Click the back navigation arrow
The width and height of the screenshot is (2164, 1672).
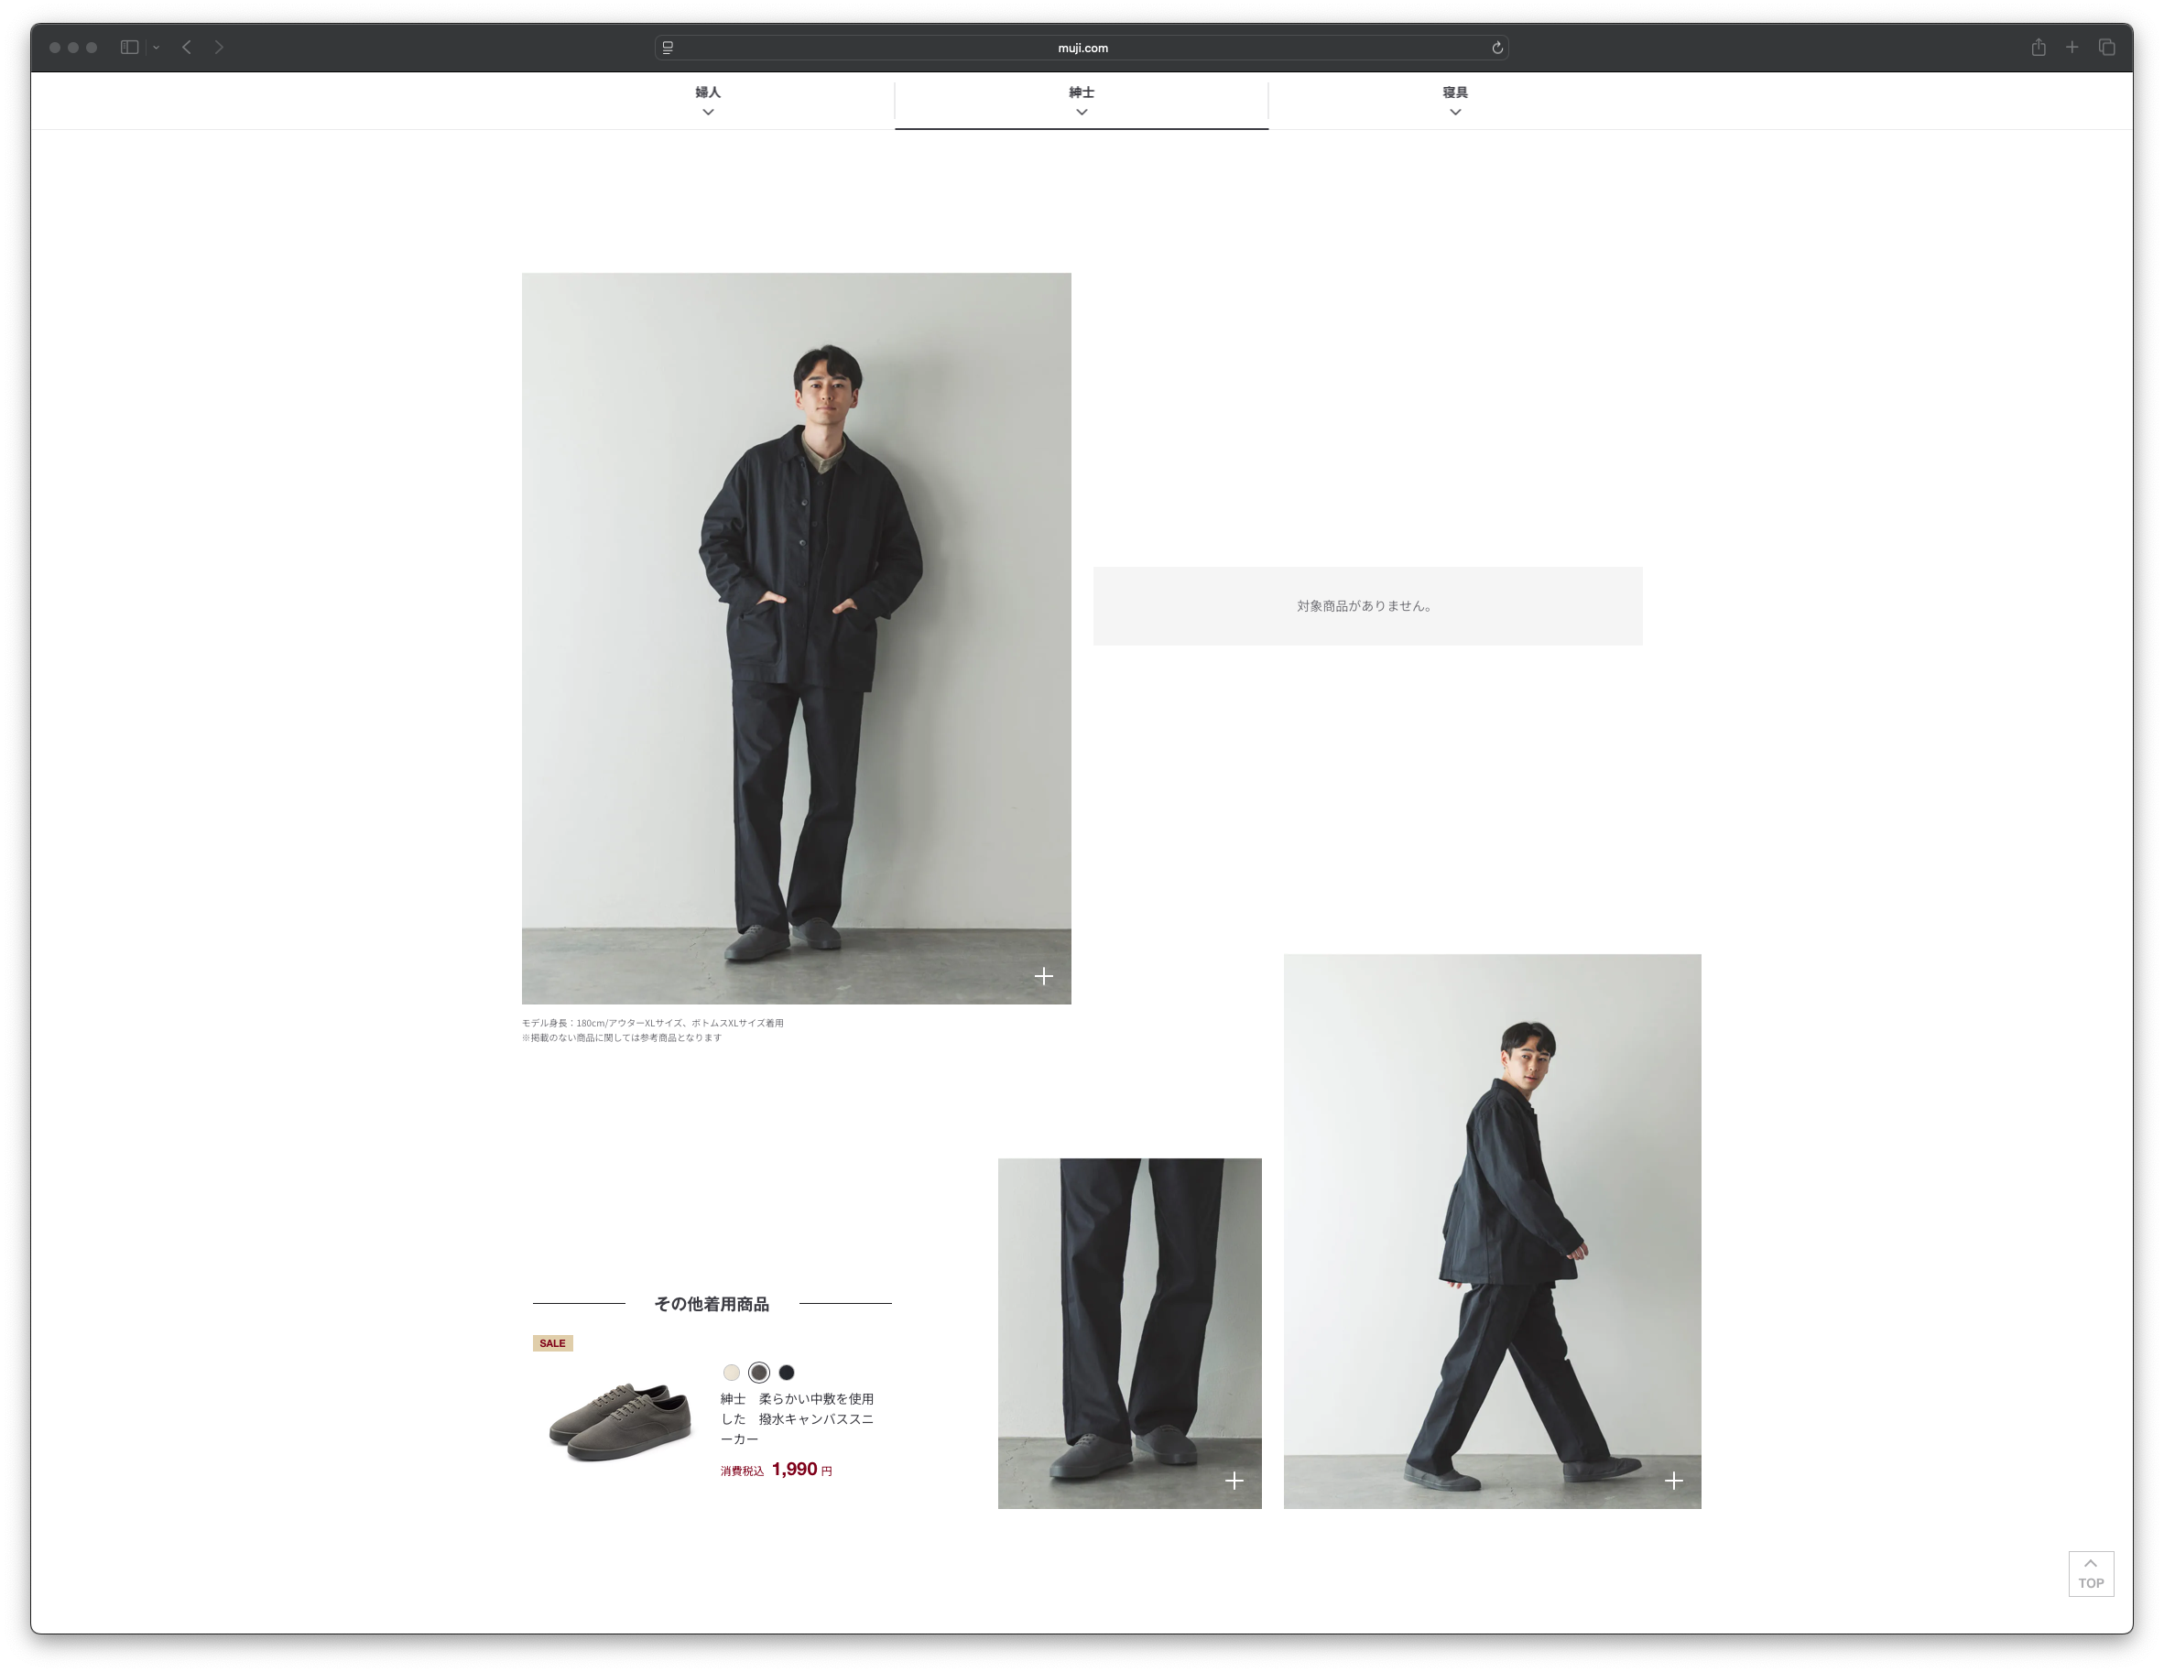(x=186, y=47)
